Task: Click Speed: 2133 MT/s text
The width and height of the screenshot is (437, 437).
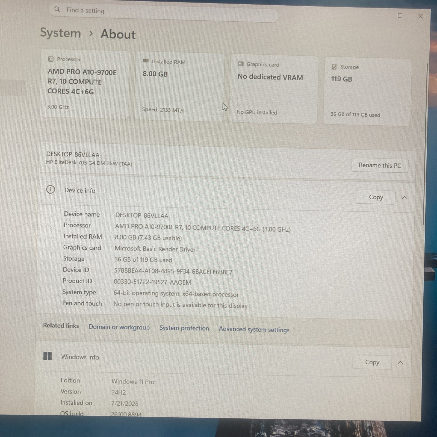Action: click(163, 110)
